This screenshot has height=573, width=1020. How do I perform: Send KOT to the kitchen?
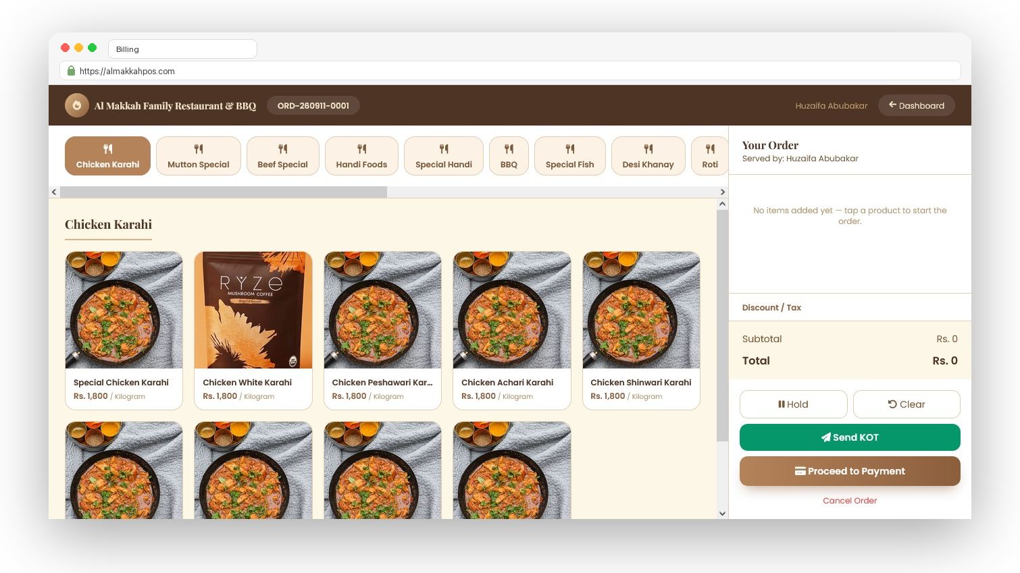click(x=850, y=437)
